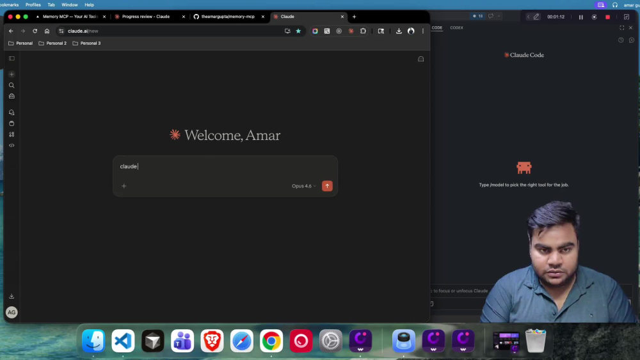Expand the Opus 4.6 model selector

coord(303,186)
